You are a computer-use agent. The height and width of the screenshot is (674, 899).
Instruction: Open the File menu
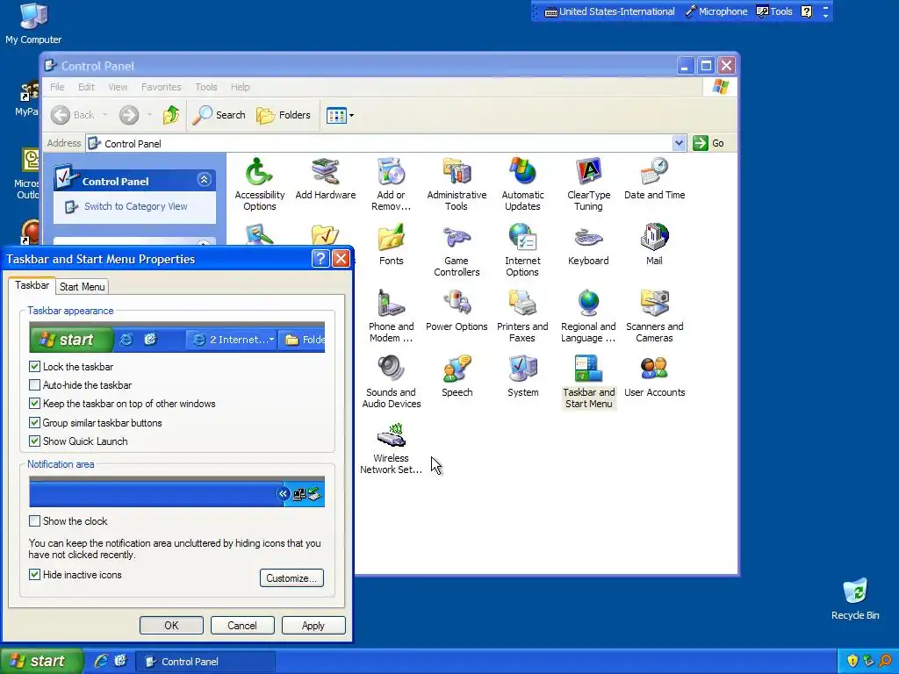[x=57, y=87]
